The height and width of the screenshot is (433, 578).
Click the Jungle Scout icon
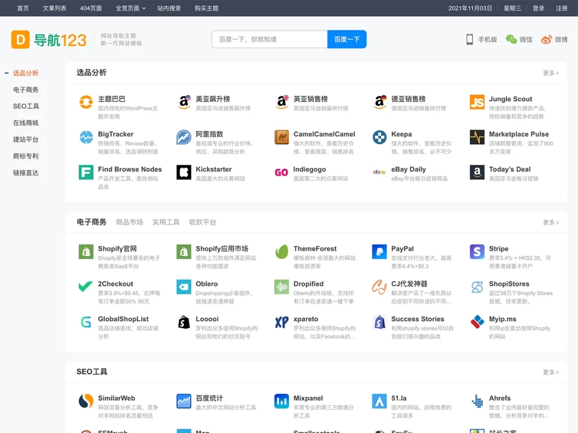(478, 102)
